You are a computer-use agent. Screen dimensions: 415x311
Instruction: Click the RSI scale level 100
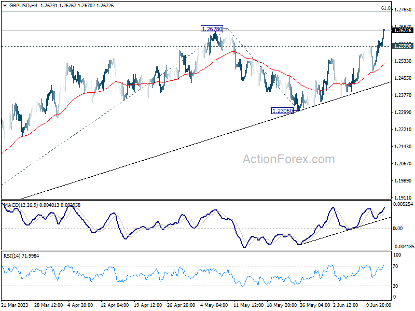pos(397,255)
